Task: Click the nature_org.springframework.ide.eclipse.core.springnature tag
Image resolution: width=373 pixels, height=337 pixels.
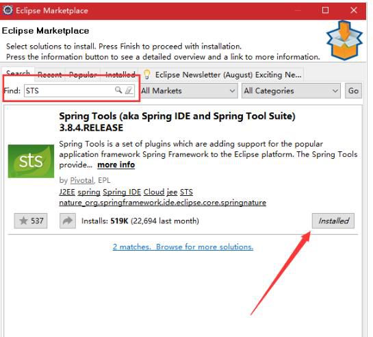Action: click(x=162, y=203)
